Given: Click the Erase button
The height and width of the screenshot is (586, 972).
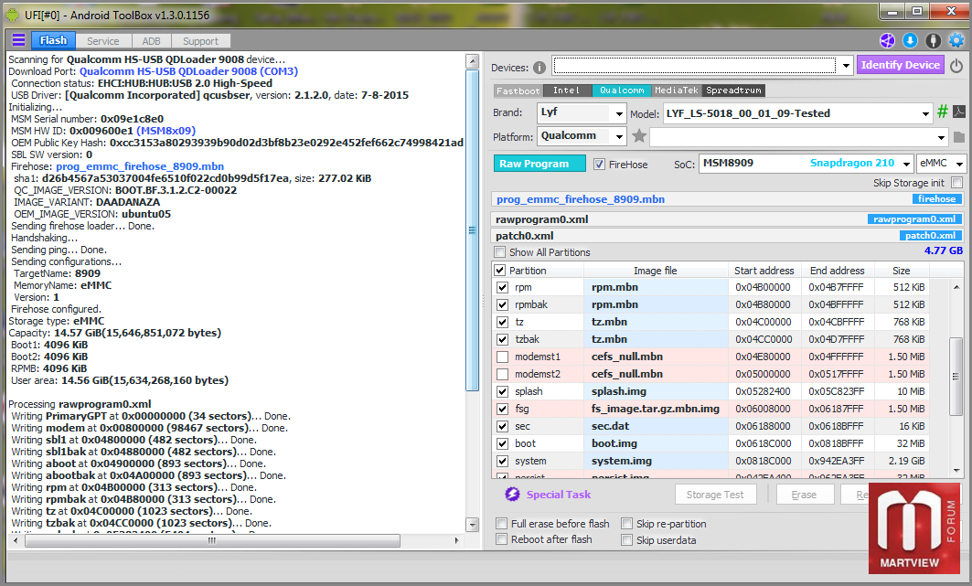Looking at the screenshot, I should [804, 495].
